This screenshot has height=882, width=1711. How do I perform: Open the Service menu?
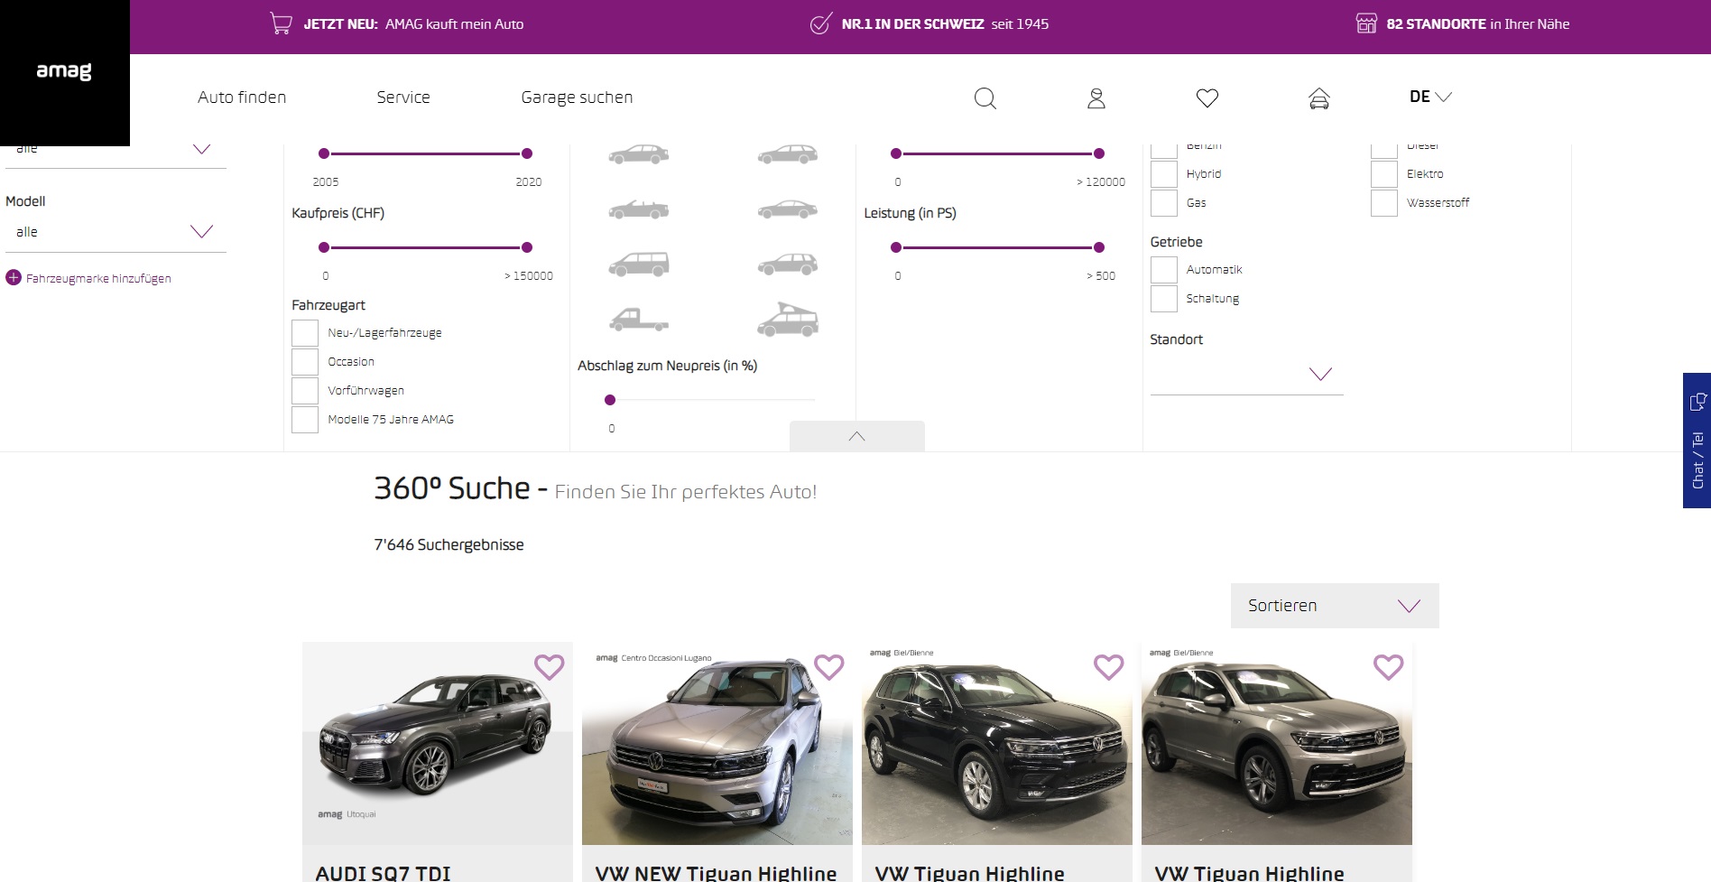(403, 97)
